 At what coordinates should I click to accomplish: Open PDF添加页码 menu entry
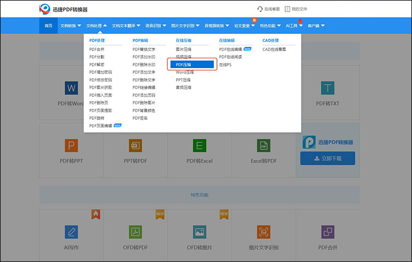pyautogui.click(x=144, y=95)
